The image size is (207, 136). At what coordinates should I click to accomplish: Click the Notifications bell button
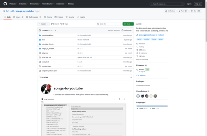170,11
